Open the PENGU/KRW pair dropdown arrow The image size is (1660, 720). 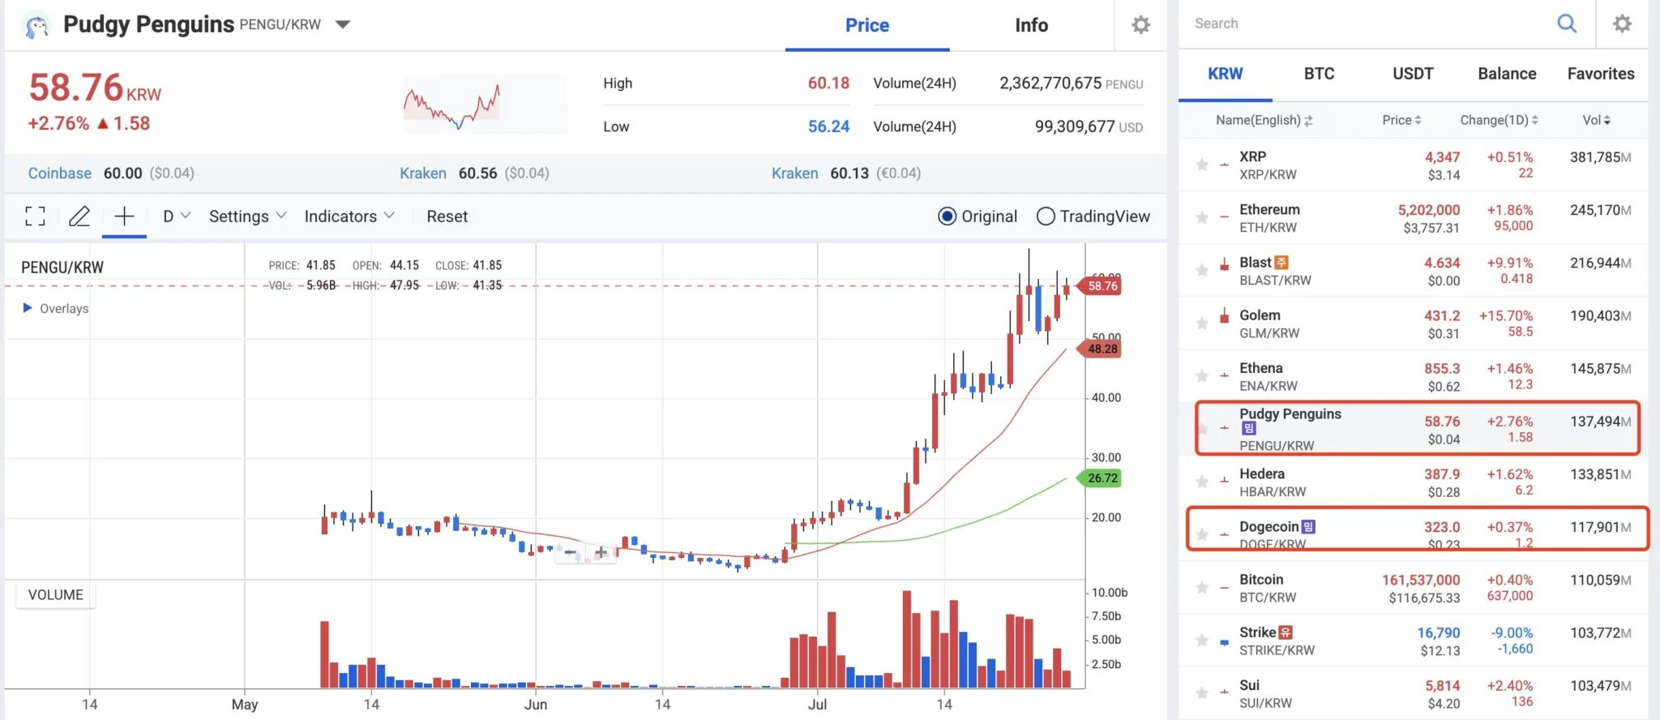pyautogui.click(x=343, y=24)
